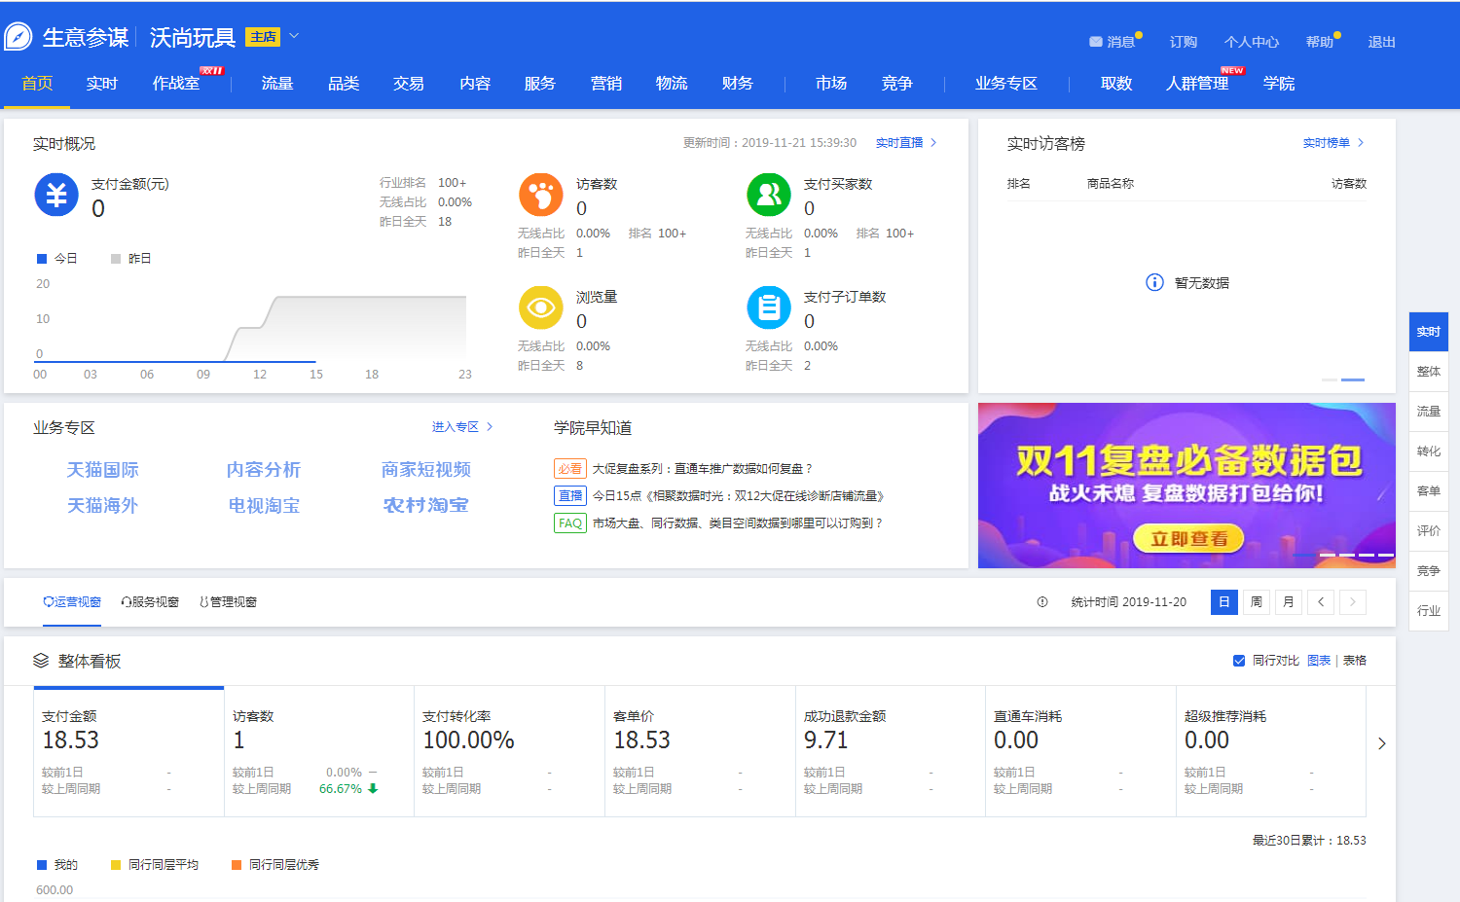The width and height of the screenshot is (1460, 902).
Task: Expand more metric cards with right chevron
Action: [1381, 743]
